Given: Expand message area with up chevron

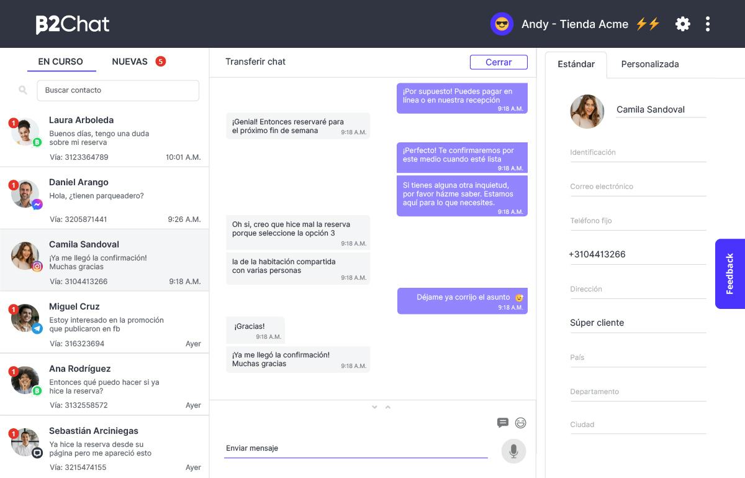Looking at the screenshot, I should pos(388,407).
